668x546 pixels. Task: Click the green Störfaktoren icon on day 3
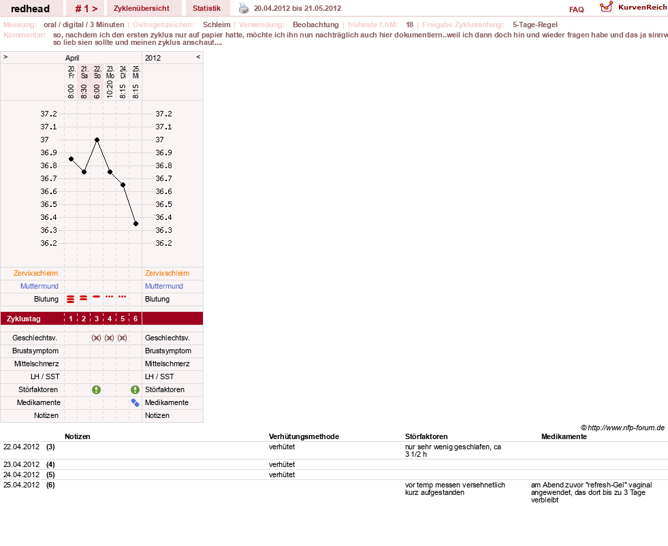[96, 389]
